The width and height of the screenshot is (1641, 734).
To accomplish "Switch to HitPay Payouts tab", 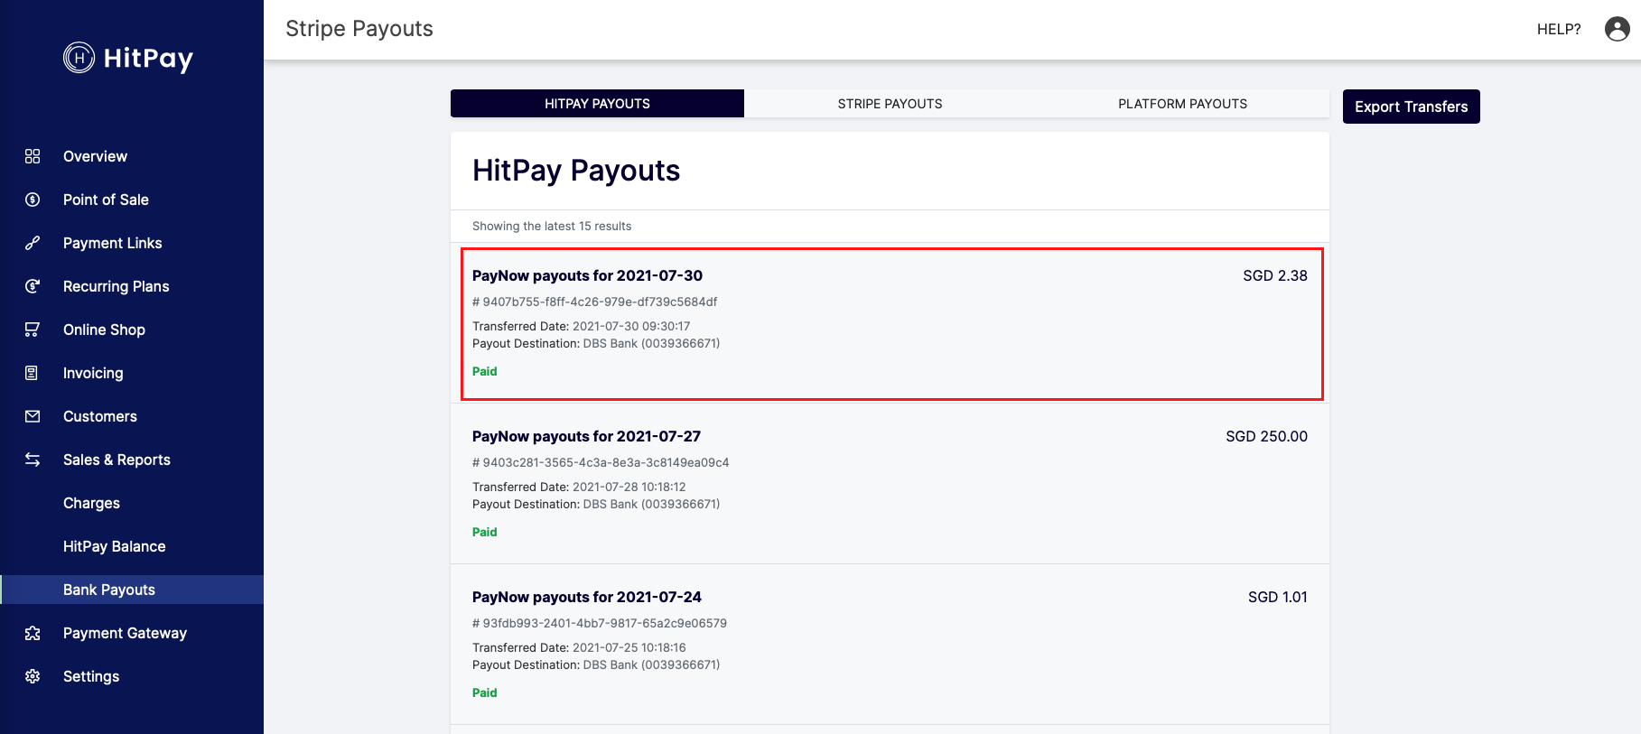I will (x=597, y=104).
